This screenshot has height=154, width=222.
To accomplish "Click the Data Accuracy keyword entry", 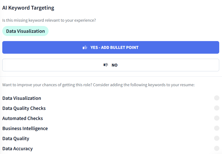I will tap(17, 148).
